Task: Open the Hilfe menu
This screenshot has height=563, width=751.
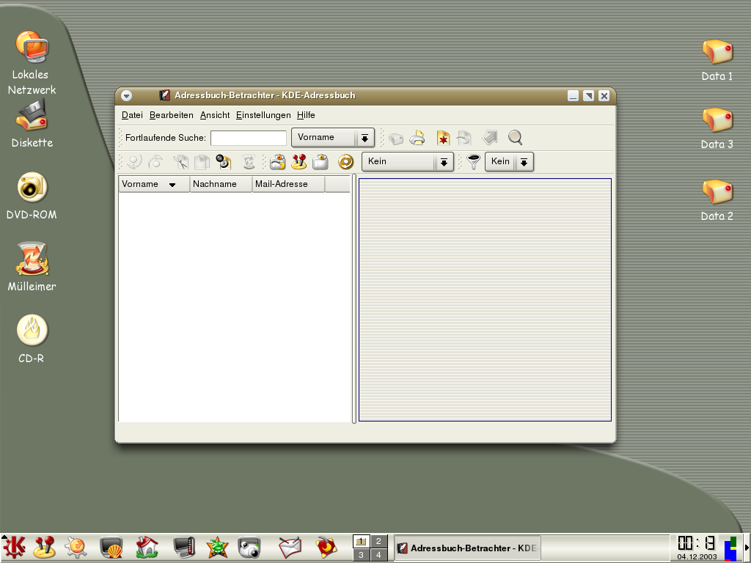Action: (x=306, y=115)
